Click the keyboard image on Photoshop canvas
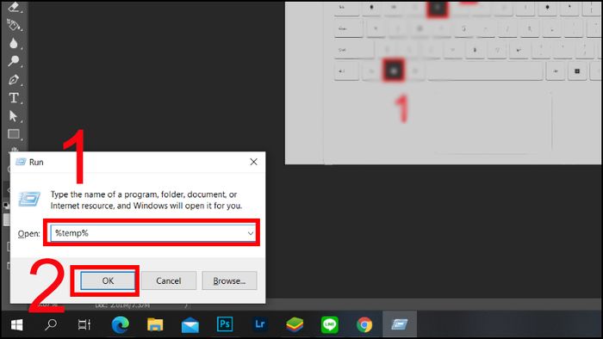The width and height of the screenshot is (603, 339). (x=443, y=83)
